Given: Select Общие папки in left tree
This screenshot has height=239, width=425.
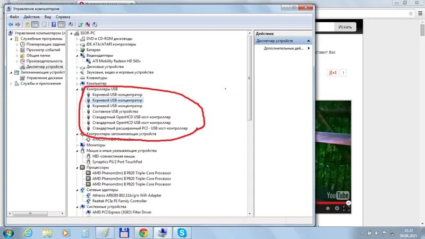Looking at the screenshot, I should coord(38,55).
